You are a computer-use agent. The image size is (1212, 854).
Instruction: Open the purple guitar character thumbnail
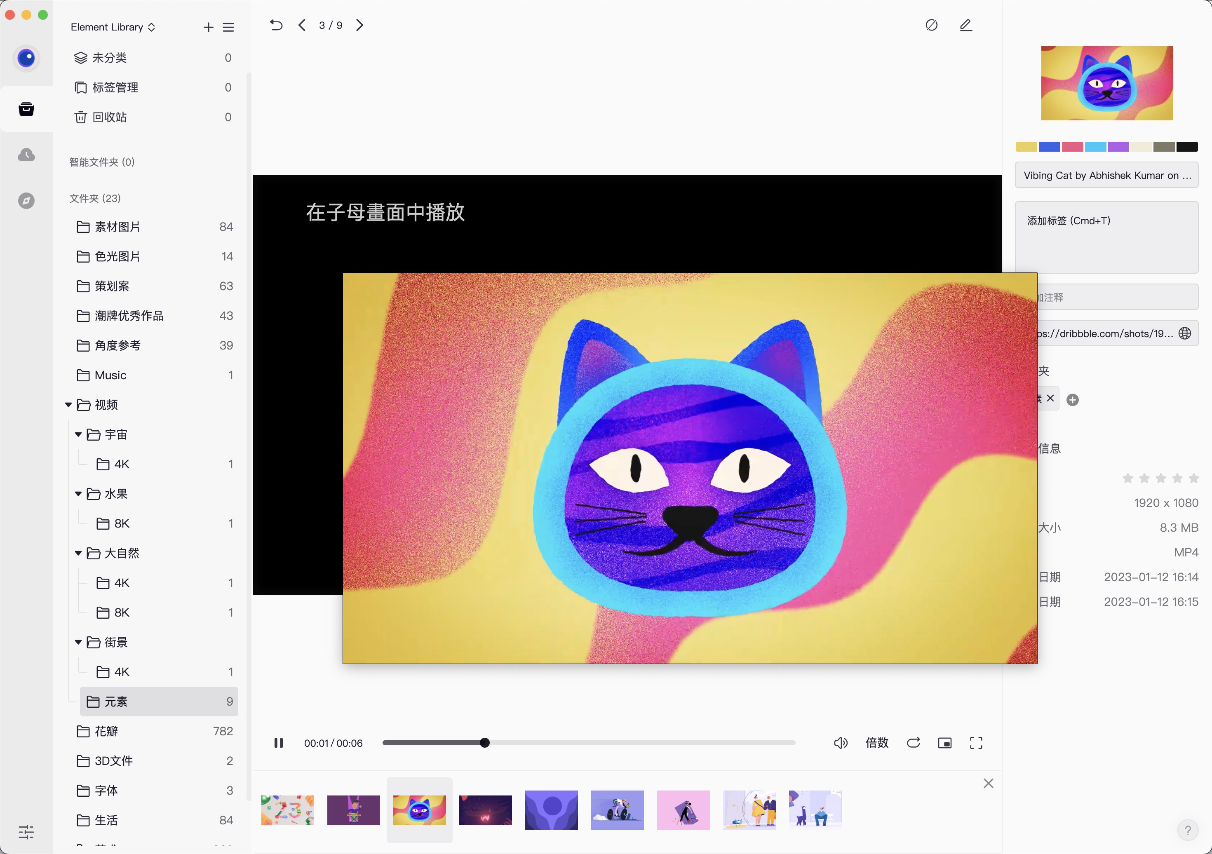(x=354, y=809)
